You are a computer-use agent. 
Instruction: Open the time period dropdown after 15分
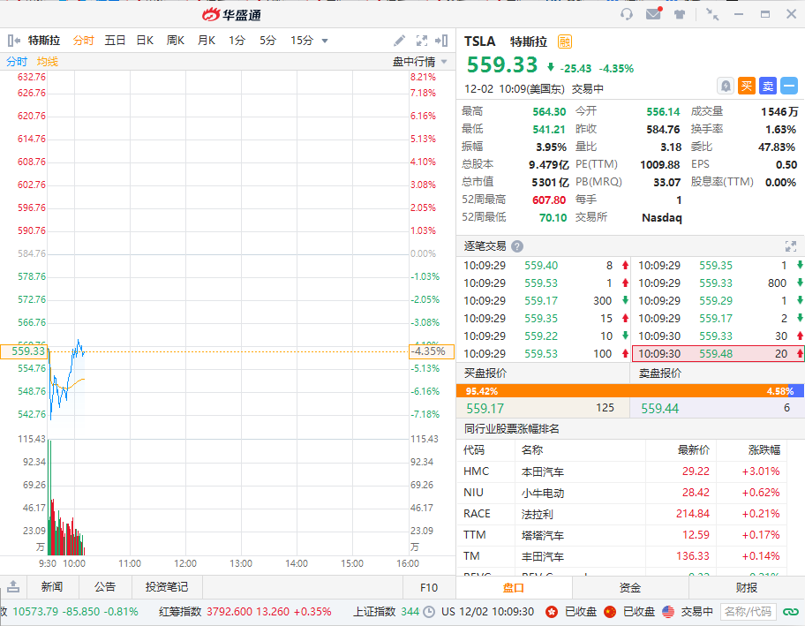tap(325, 41)
